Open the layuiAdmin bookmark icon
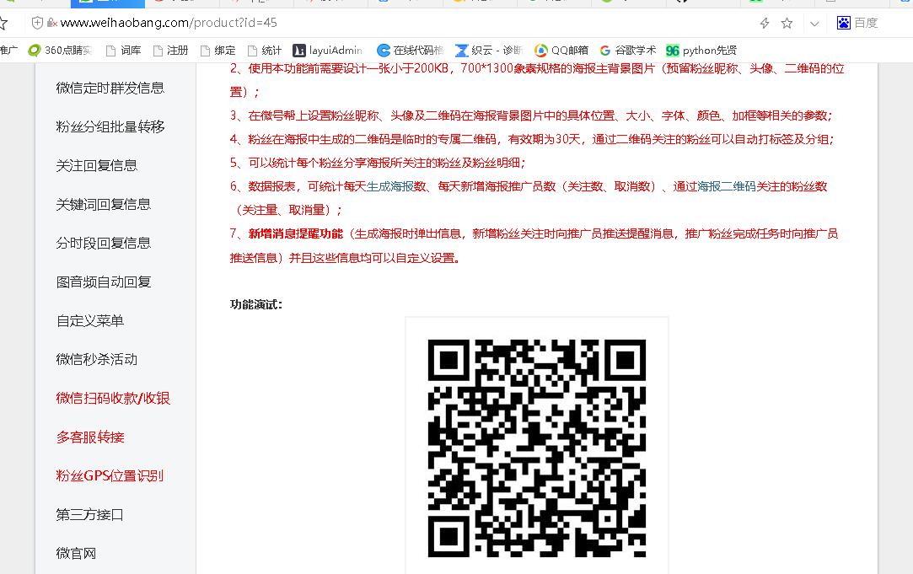 click(x=298, y=50)
